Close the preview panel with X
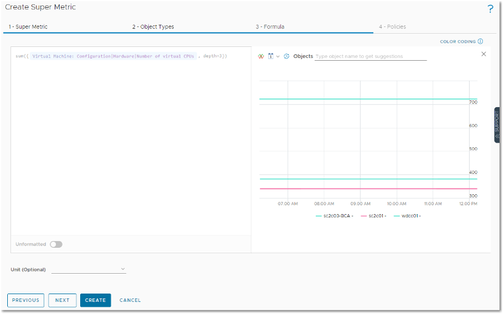The height and width of the screenshot is (314, 504). click(x=484, y=54)
